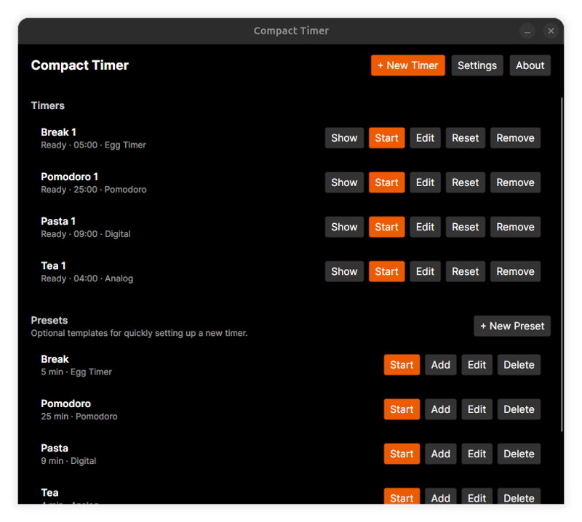Start the Tea preset
The image size is (582, 522).
click(x=402, y=497)
